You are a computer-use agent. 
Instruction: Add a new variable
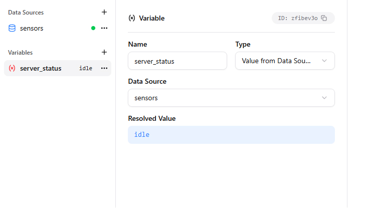click(104, 52)
